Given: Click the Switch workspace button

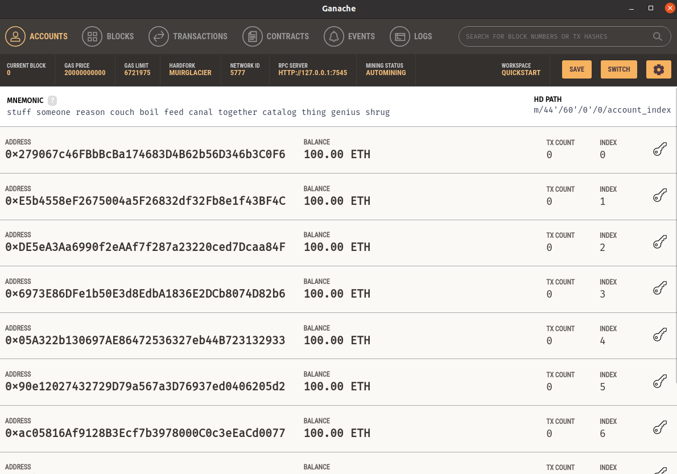Looking at the screenshot, I should (619, 69).
